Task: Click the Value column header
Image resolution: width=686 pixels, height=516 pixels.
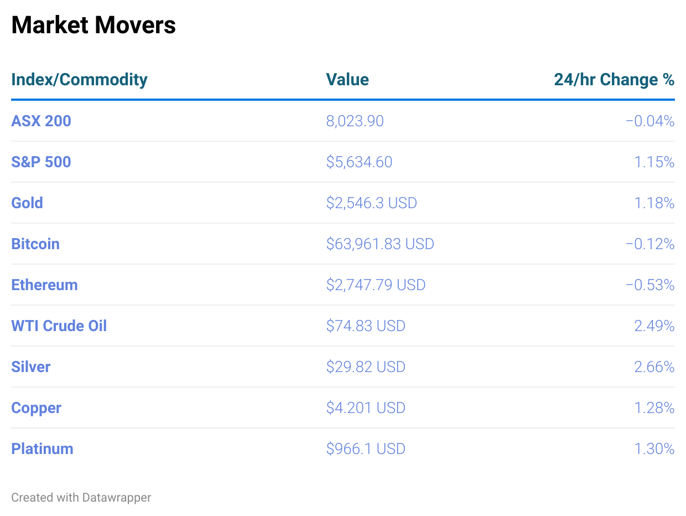Action: point(347,80)
